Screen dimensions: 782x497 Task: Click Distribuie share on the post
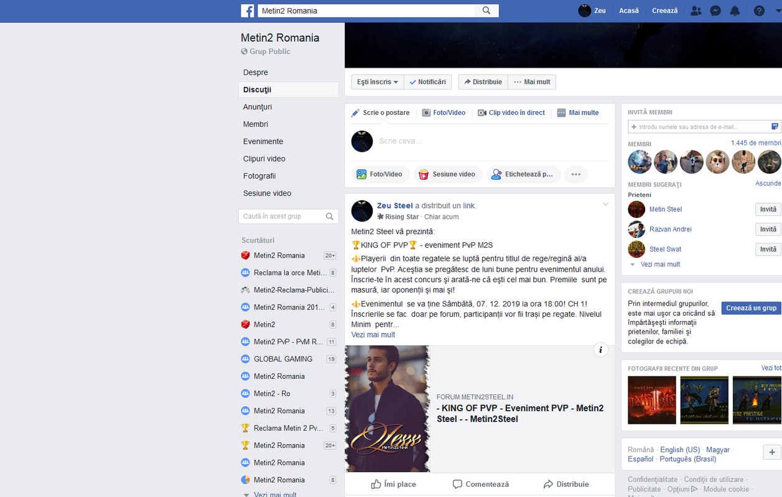pyautogui.click(x=566, y=484)
